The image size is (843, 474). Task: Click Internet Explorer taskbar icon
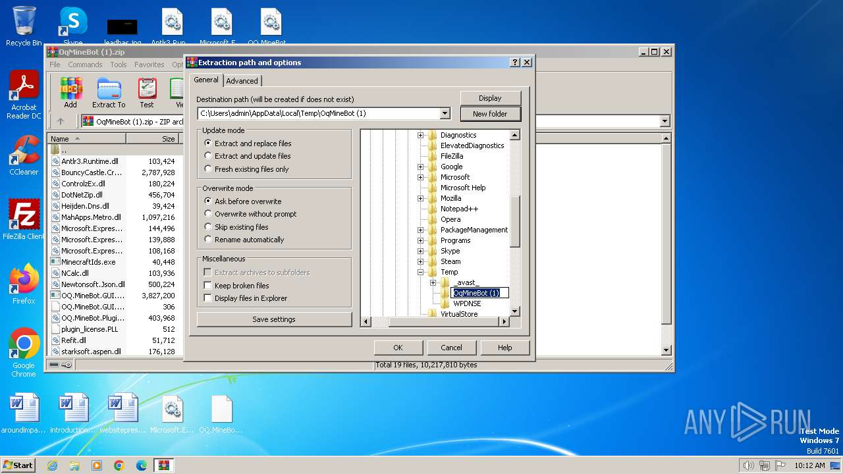52,465
